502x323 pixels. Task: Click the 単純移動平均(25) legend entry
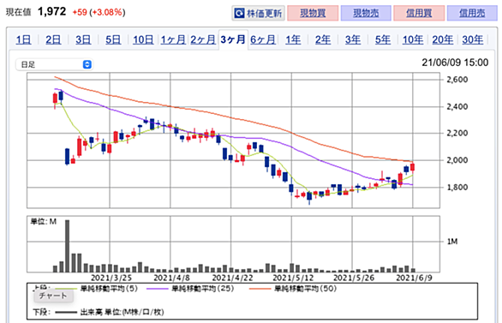(203, 289)
